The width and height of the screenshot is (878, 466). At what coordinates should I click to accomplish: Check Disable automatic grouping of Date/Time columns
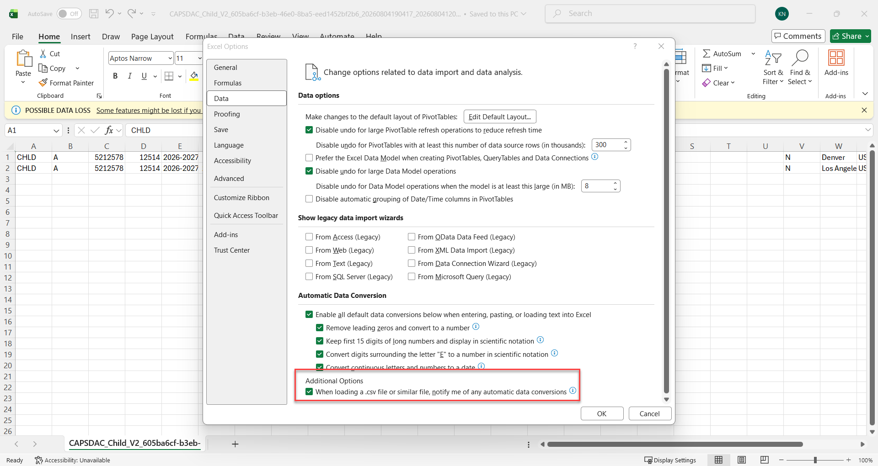[309, 199]
